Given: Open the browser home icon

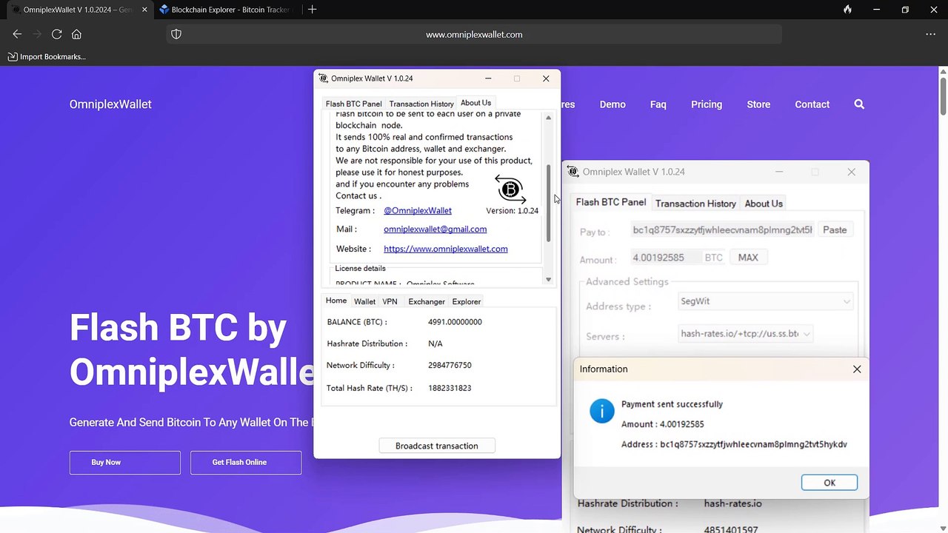Looking at the screenshot, I should pos(76,34).
